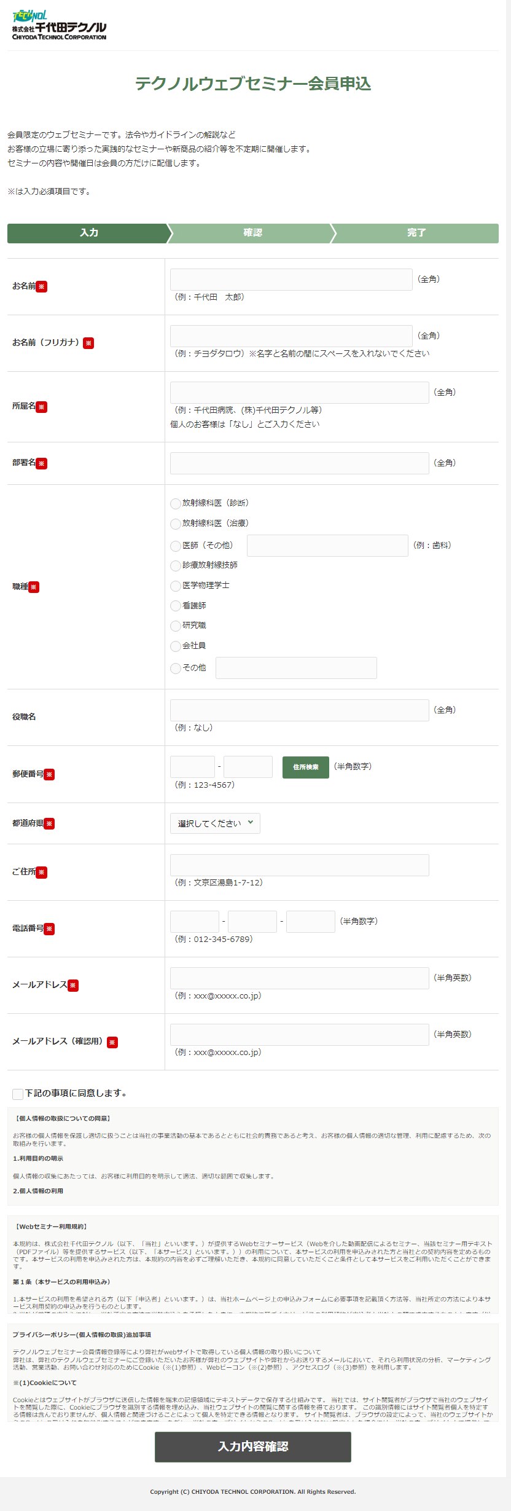Focus the お名前 name input field
Image resolution: width=511 pixels, height=1511 pixels.
(291, 279)
